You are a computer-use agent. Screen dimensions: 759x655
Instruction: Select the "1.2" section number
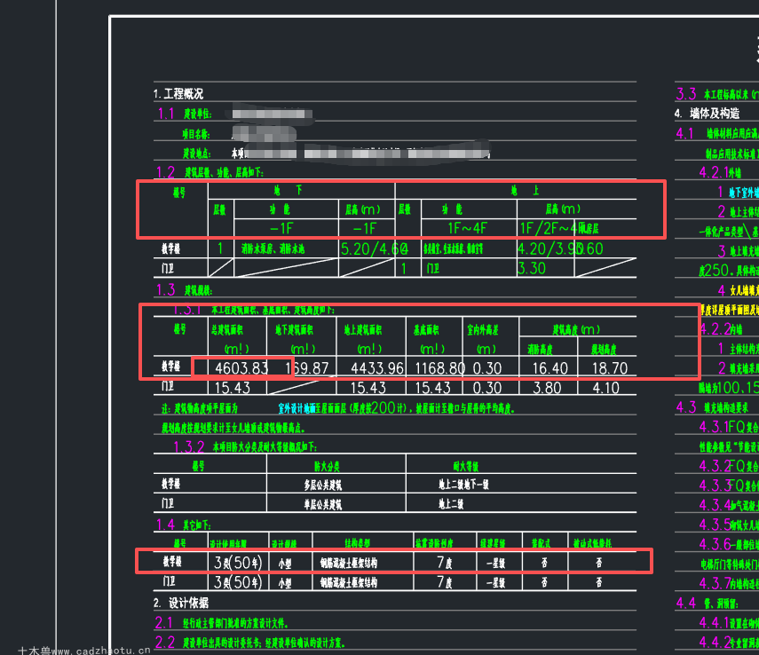click(x=165, y=172)
